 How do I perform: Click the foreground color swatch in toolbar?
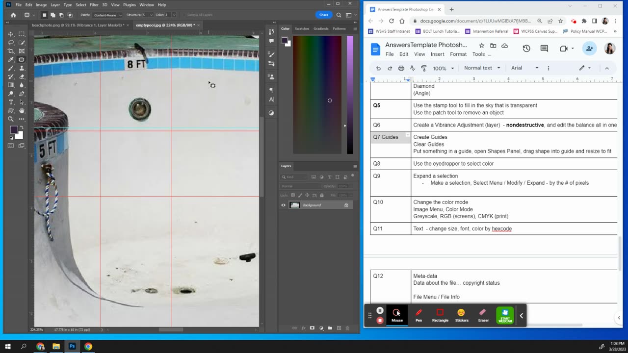pos(14,130)
